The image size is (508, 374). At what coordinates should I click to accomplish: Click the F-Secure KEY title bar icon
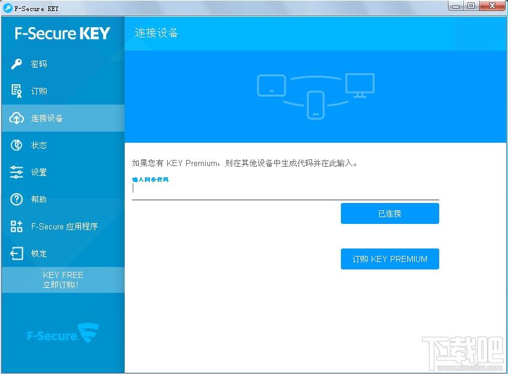pos(7,8)
